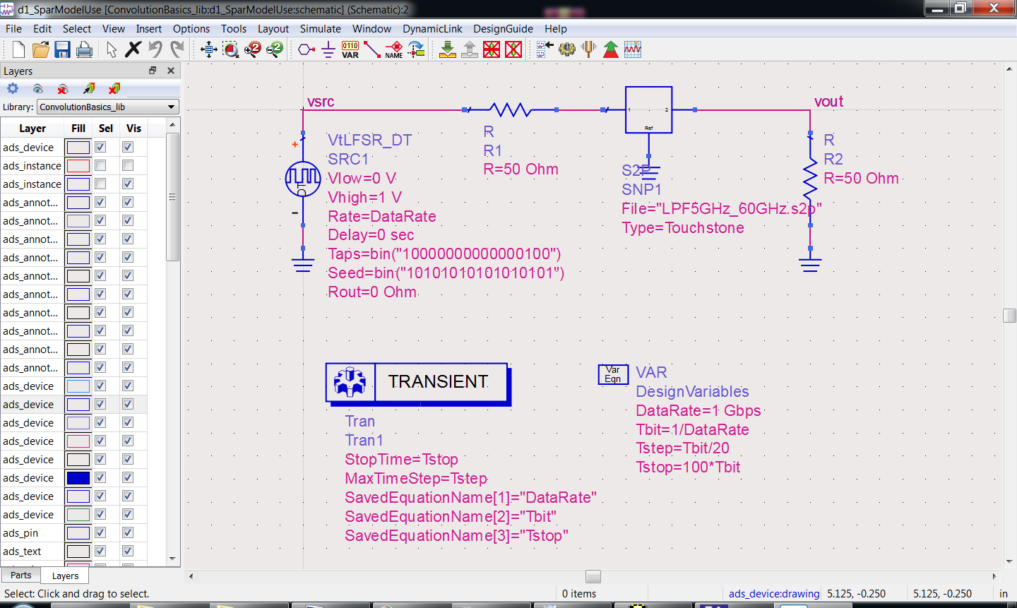
Task: Toggle Vis checkbox for ads_text layer
Action: pyautogui.click(x=128, y=551)
